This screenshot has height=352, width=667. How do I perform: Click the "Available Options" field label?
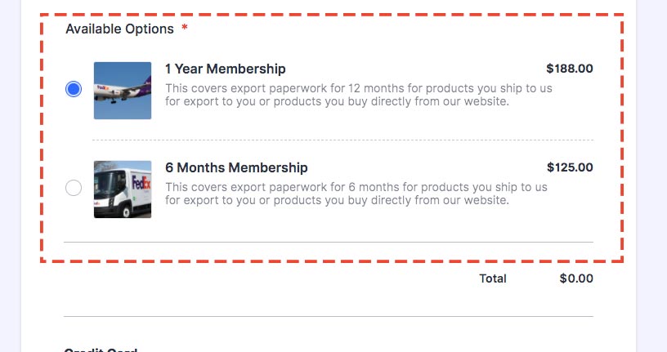(119, 29)
